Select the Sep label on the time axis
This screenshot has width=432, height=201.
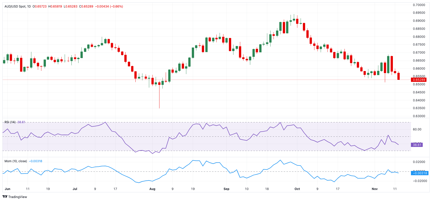coord(226,189)
